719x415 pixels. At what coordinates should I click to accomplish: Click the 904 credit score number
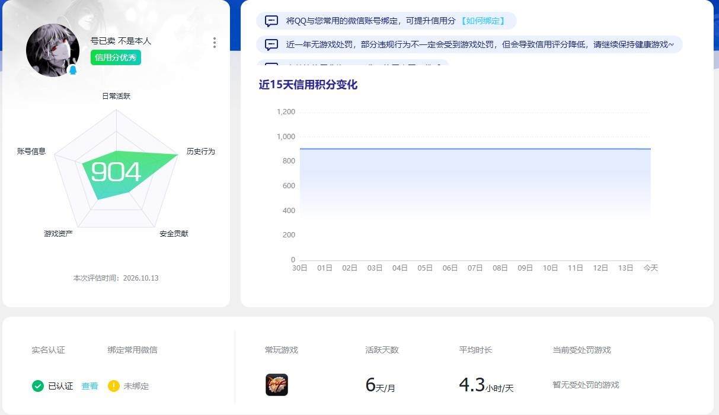pyautogui.click(x=116, y=172)
